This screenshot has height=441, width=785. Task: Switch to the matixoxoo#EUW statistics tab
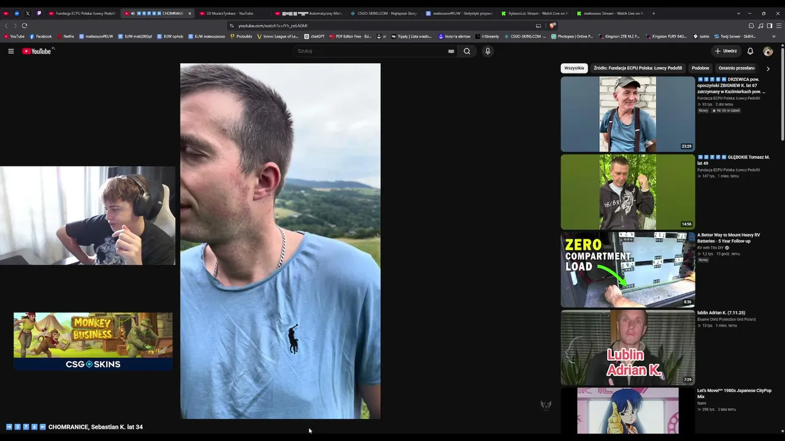click(459, 13)
